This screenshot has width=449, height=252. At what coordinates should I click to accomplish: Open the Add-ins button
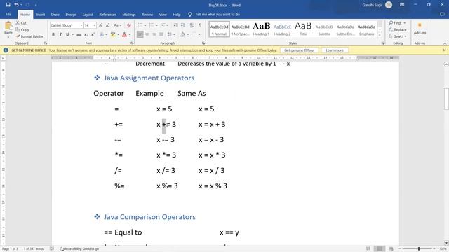click(420, 29)
